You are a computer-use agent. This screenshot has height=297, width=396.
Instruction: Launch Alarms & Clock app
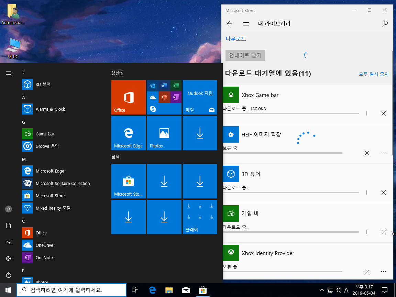pos(62,109)
